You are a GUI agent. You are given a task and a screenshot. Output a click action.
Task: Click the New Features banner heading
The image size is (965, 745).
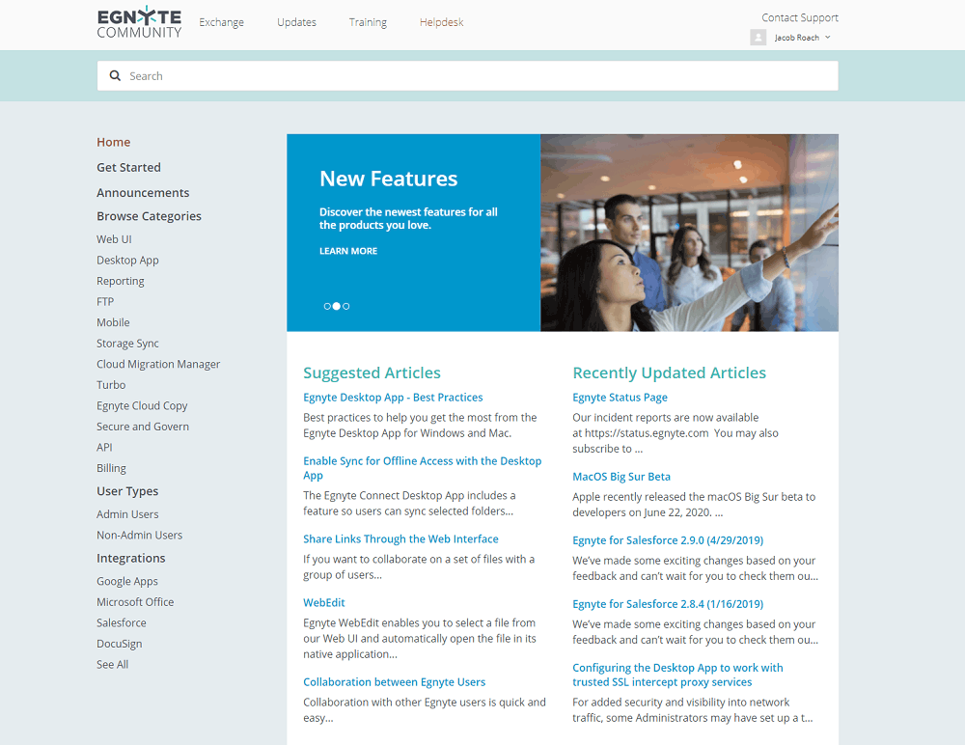click(388, 179)
